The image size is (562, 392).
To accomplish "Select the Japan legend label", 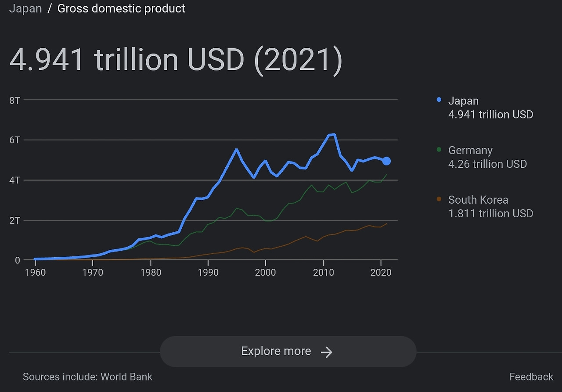I will pos(463,101).
